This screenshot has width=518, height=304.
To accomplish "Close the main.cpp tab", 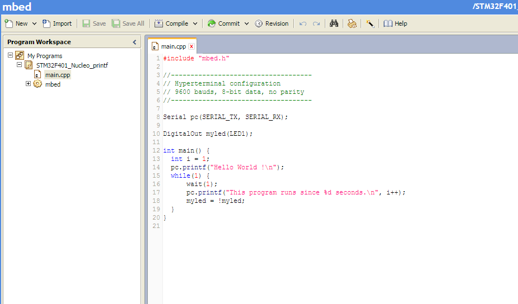I will pos(192,46).
